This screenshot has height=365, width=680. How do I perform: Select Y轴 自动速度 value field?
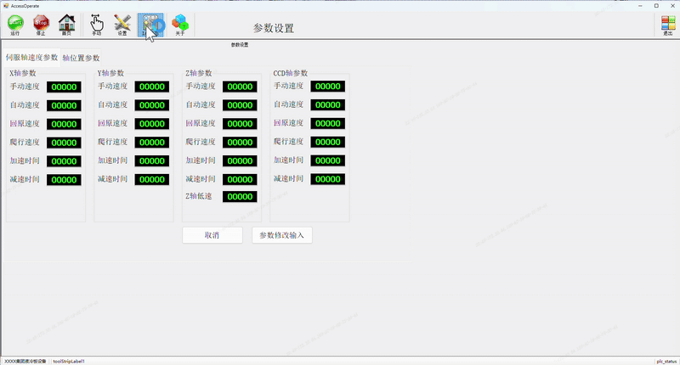tap(152, 105)
